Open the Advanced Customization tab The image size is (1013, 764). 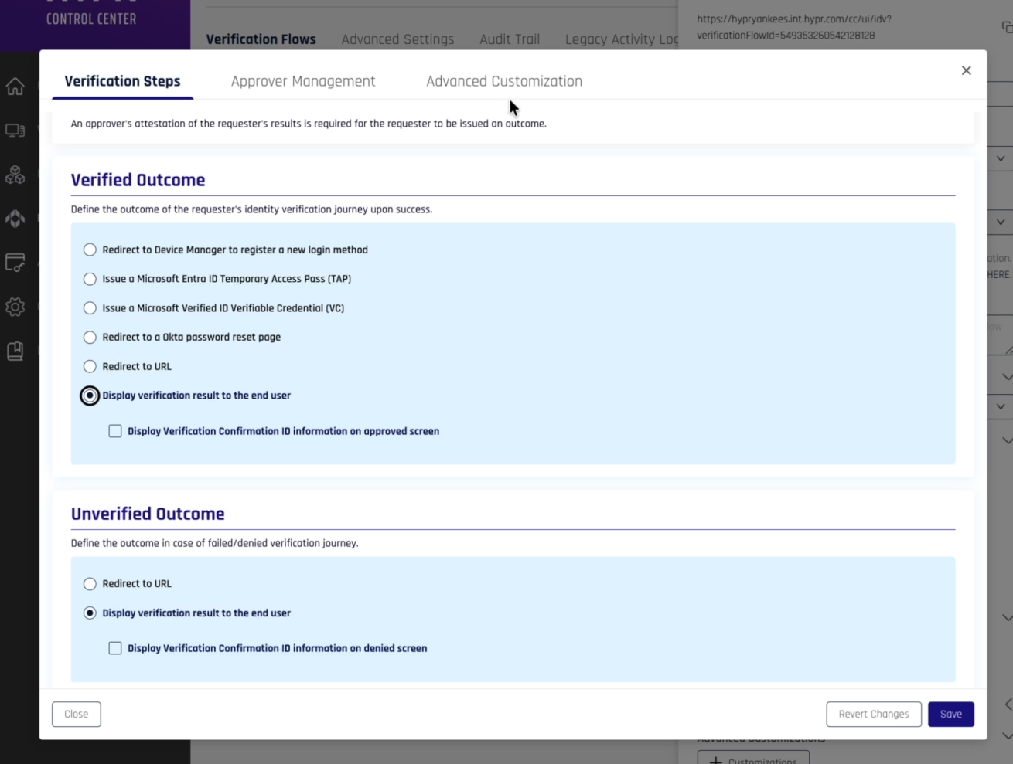[x=504, y=81]
